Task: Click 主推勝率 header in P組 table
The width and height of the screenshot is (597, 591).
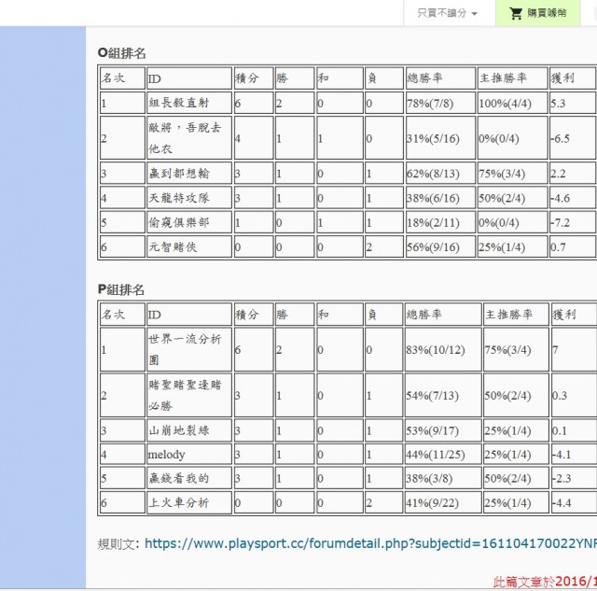Action: tap(516, 315)
